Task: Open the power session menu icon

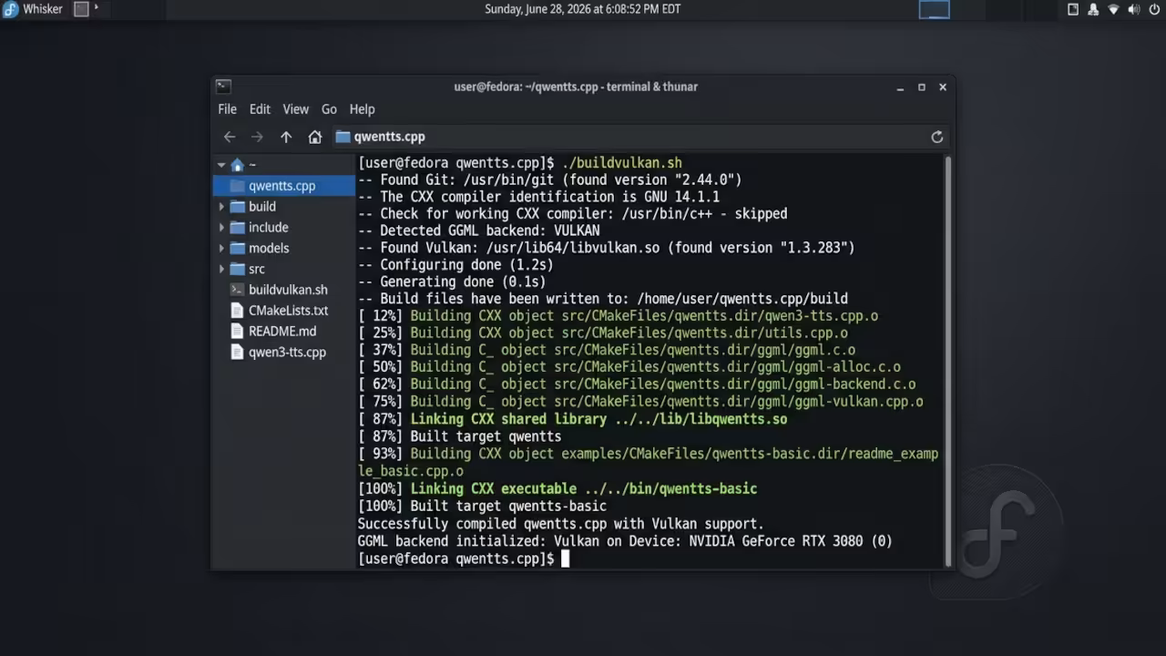Action: [1153, 9]
